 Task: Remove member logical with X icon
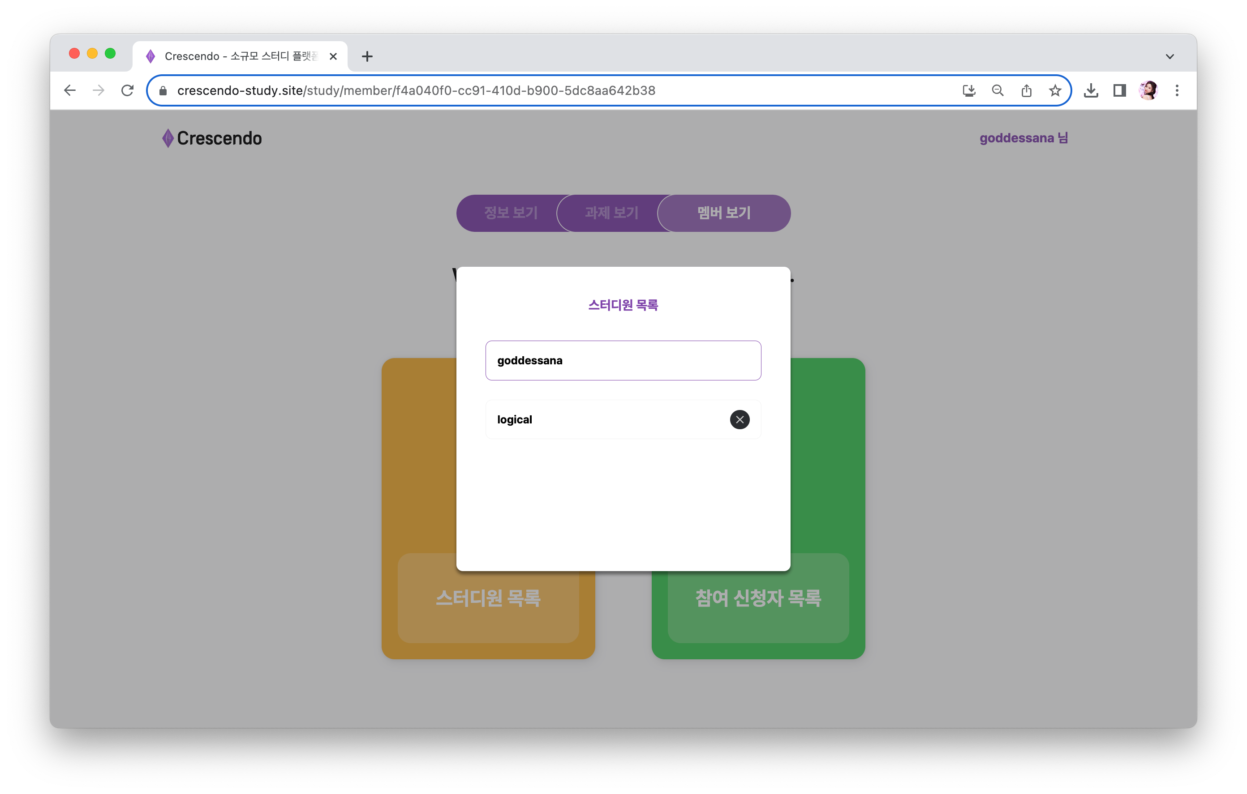[740, 419]
